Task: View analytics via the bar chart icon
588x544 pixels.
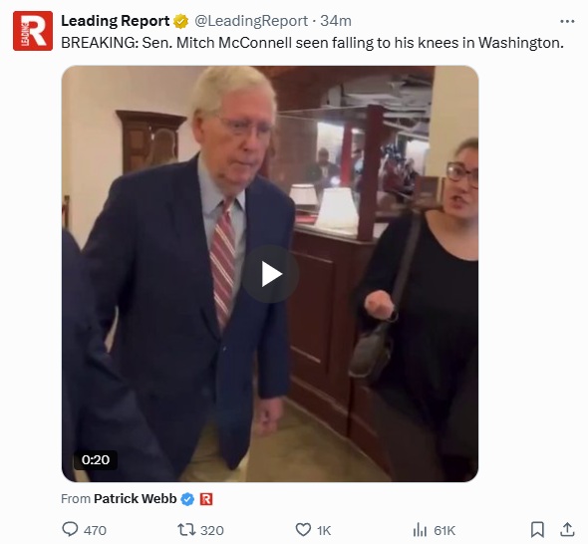Action: 420,530
